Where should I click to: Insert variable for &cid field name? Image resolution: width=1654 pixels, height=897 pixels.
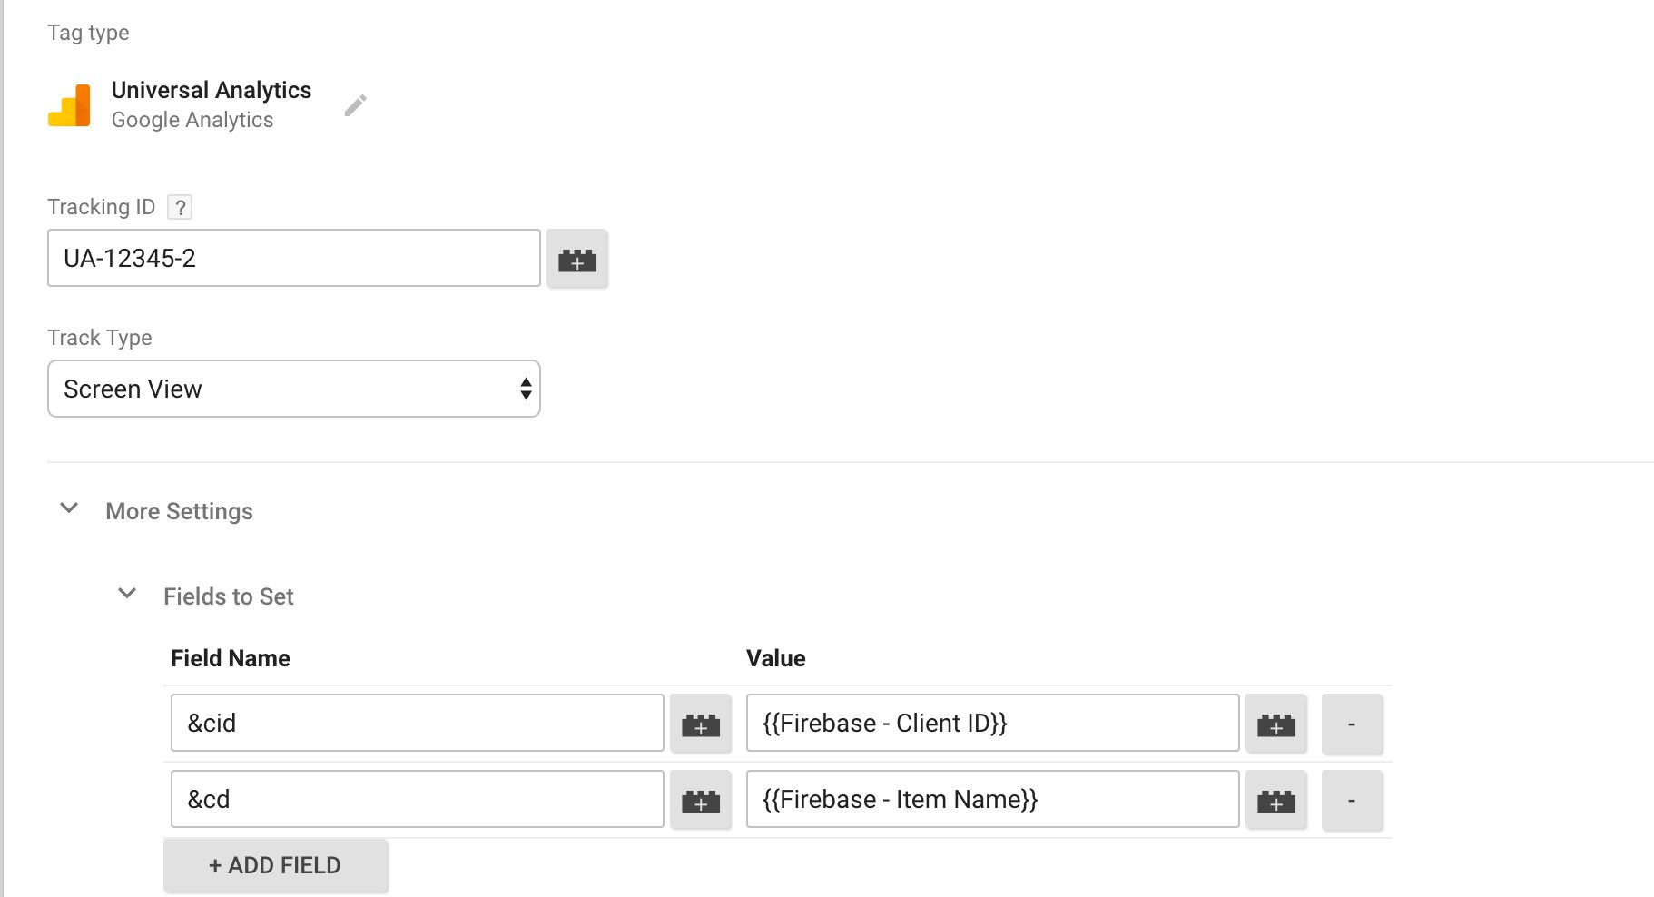[701, 724]
